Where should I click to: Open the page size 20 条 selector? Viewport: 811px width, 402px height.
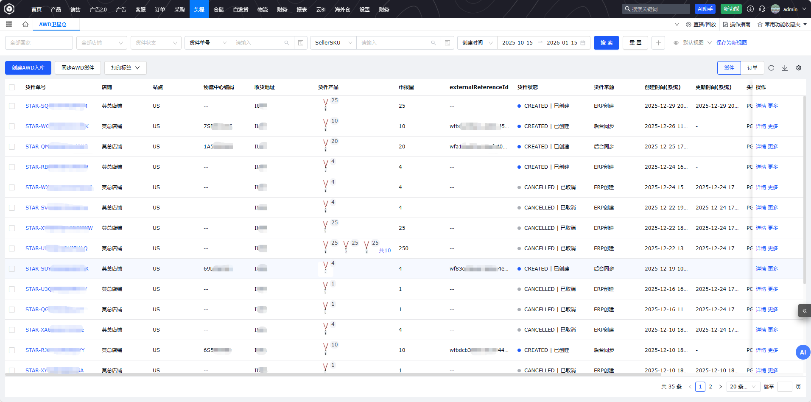[x=742, y=387]
